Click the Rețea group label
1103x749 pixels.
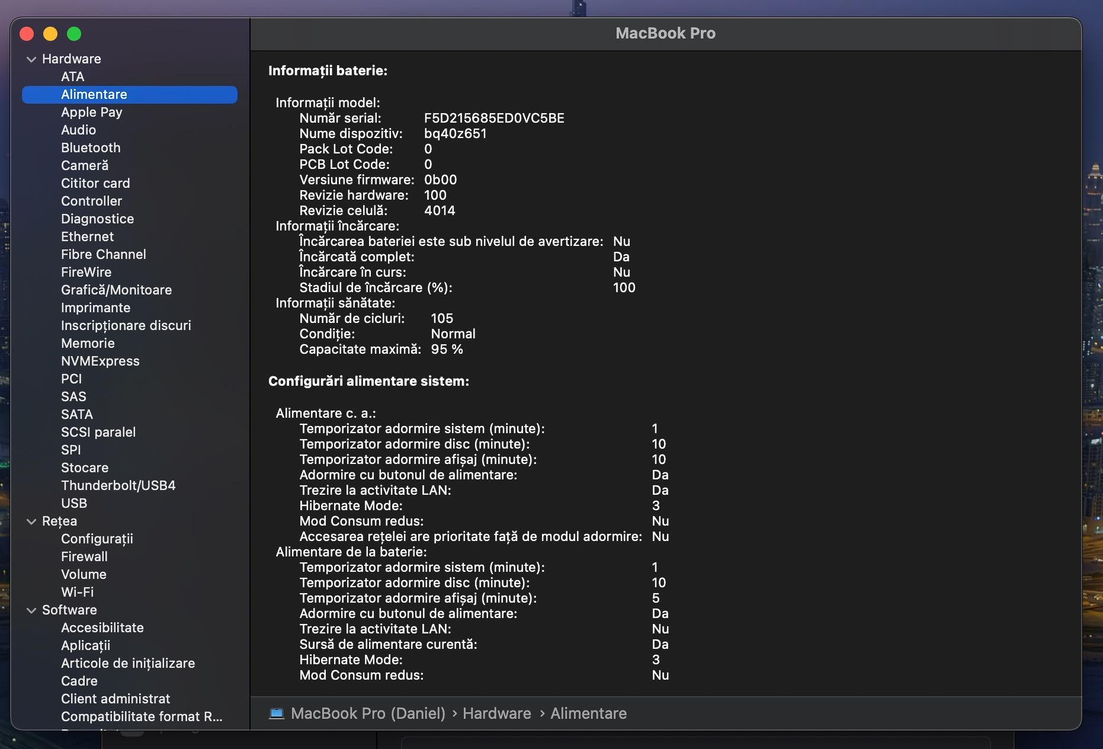59,521
